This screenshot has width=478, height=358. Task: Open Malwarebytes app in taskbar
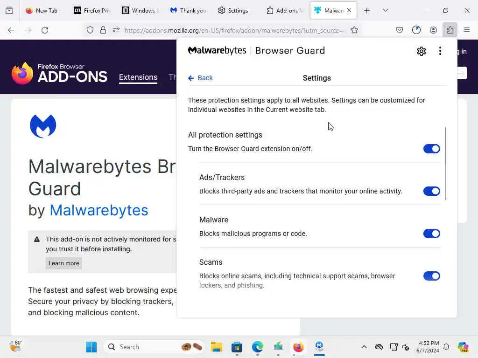[319, 347]
